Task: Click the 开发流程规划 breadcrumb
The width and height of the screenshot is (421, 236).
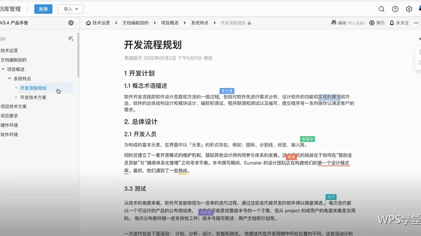Action: [233, 23]
